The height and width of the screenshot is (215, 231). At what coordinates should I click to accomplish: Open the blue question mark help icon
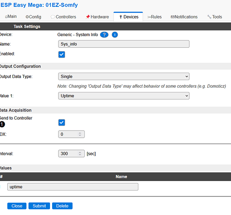pos(104,35)
